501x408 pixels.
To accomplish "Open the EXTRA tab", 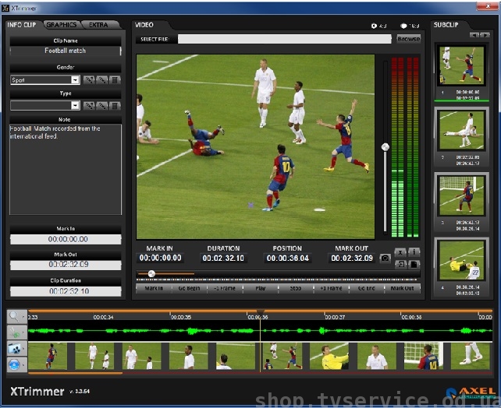I will coord(98,25).
